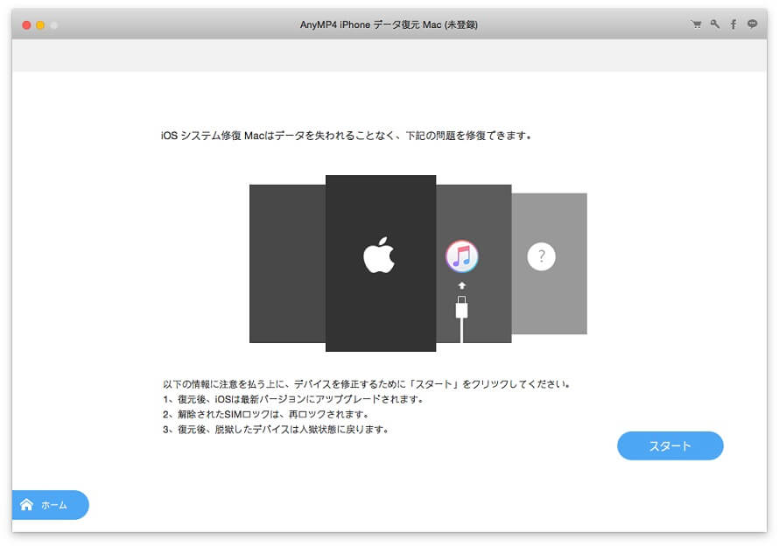The image size is (779, 547).
Task: Select the iTunes connect screen panel
Action: [x=474, y=263]
